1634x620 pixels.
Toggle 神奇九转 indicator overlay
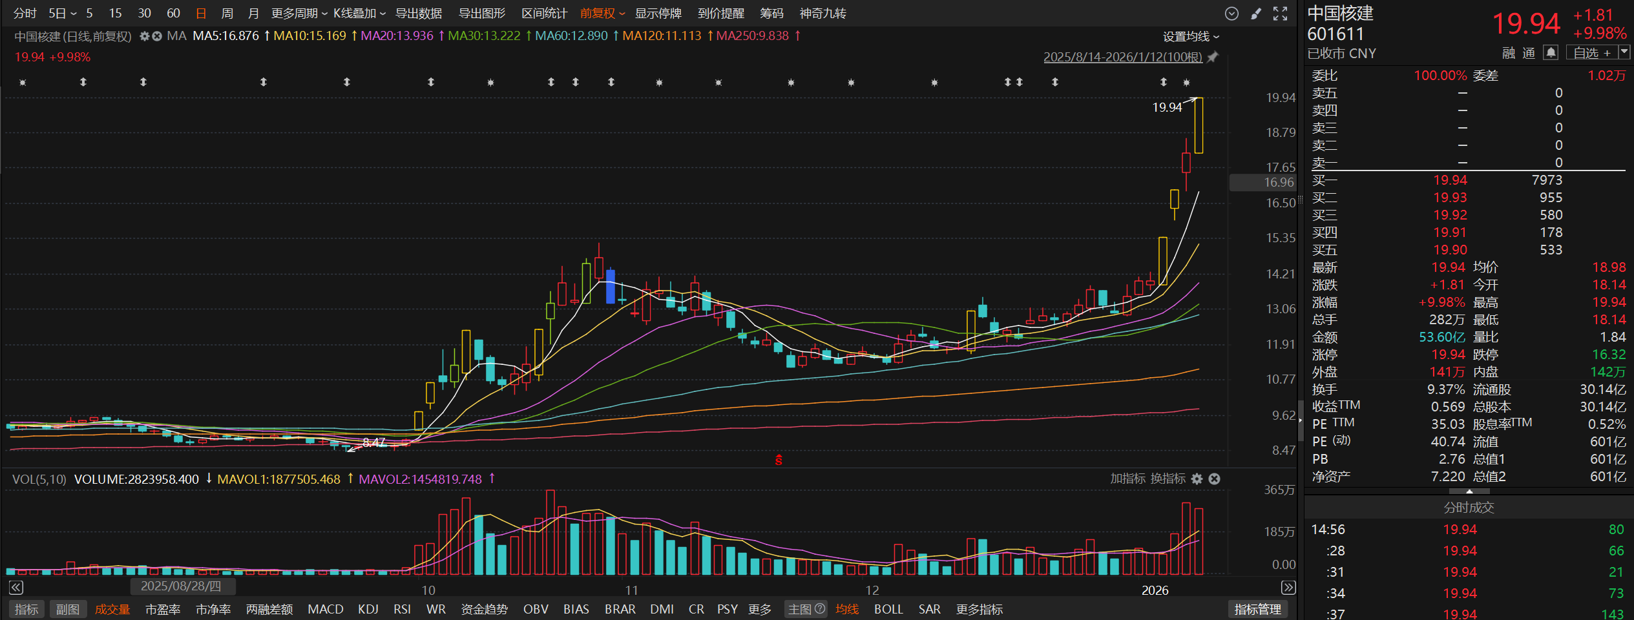pyautogui.click(x=822, y=14)
